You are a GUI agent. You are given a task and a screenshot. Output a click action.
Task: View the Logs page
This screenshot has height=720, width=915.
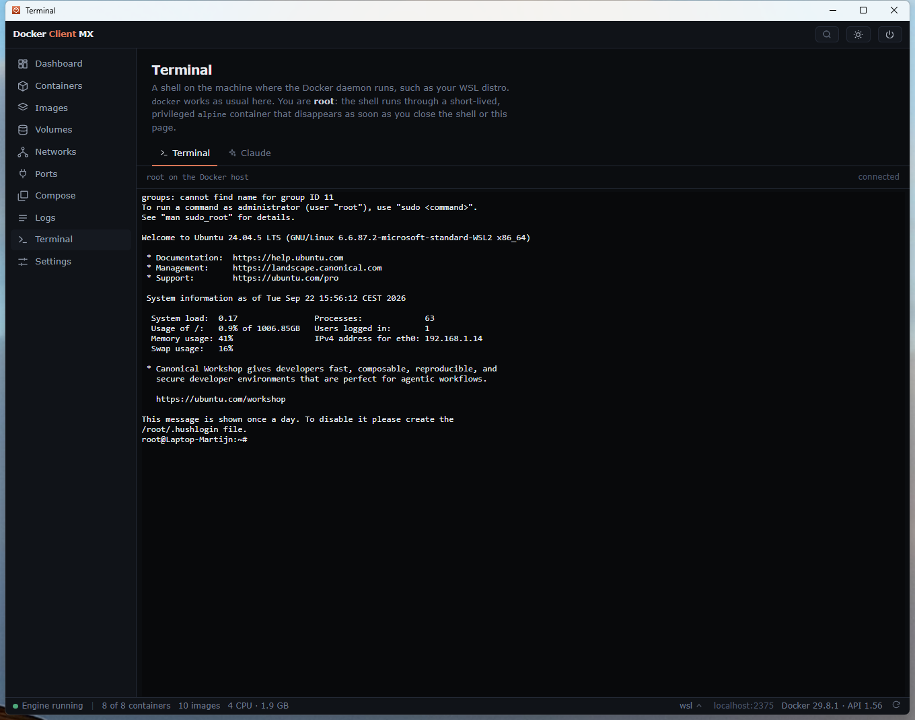coord(71,218)
